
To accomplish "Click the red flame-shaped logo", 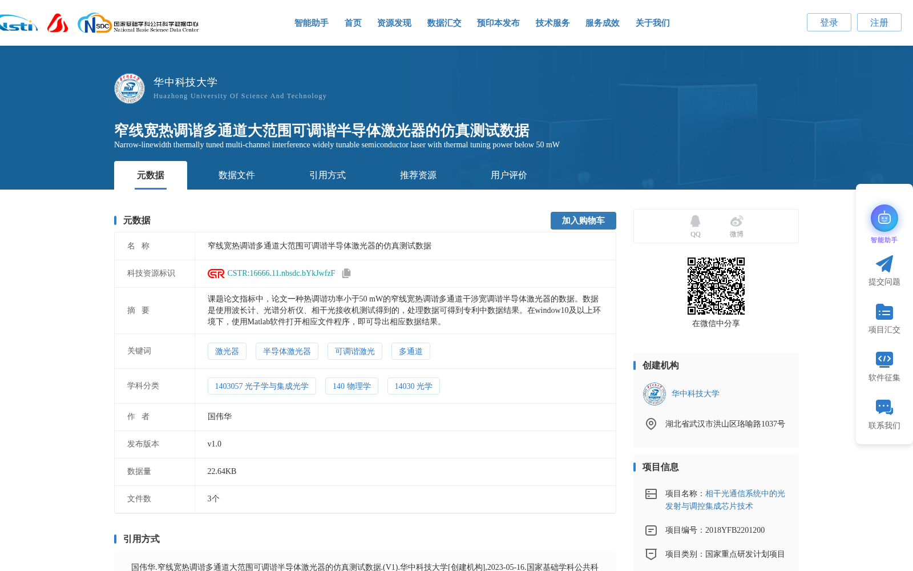I will [58, 23].
